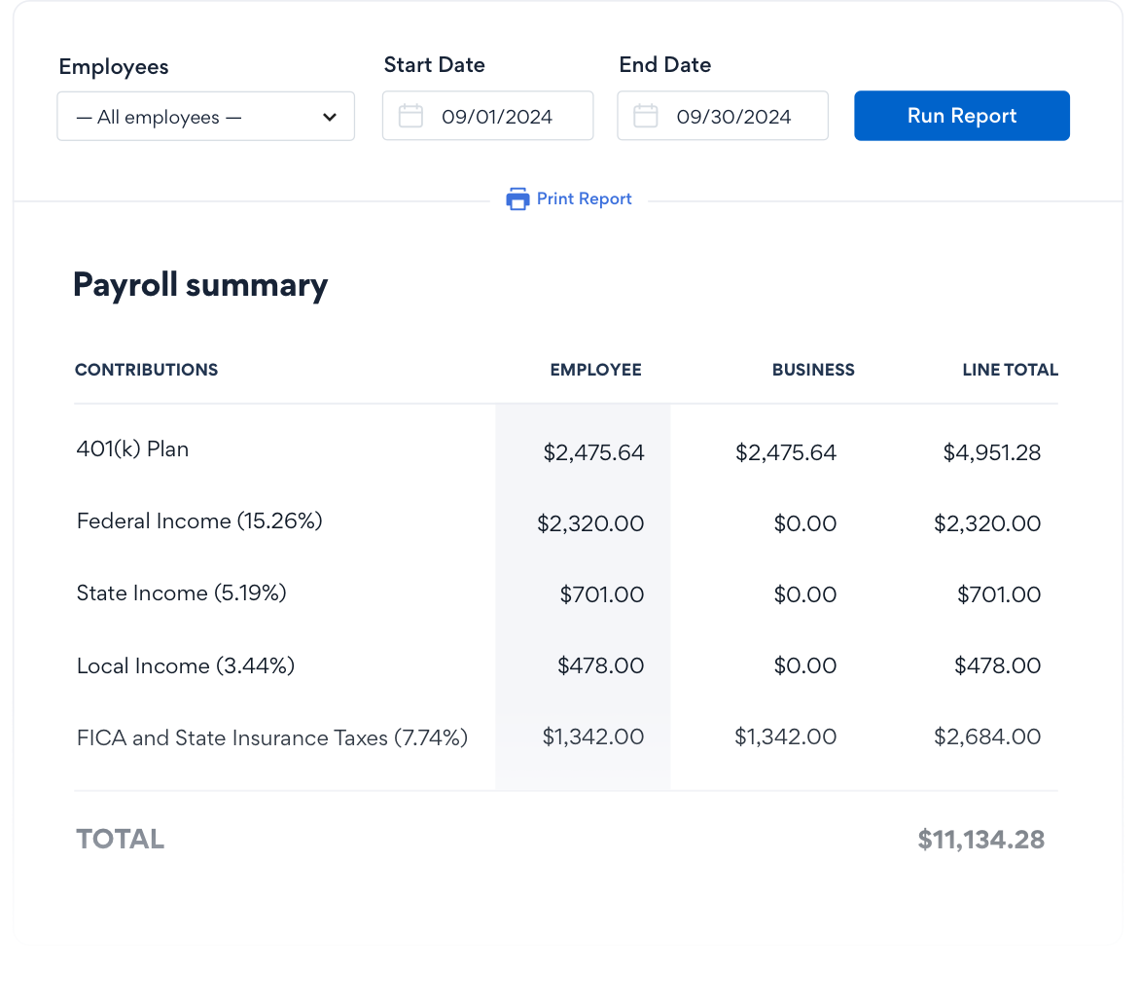The width and height of the screenshot is (1140, 1006).
Task: Click the printer icon next to Print Report
Action: tap(517, 198)
